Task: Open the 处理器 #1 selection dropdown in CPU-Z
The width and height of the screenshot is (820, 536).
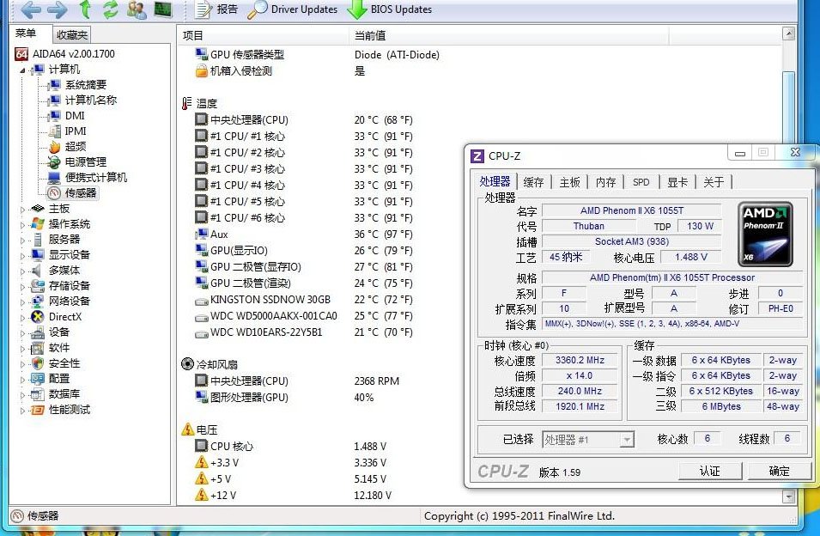Action: (x=629, y=439)
